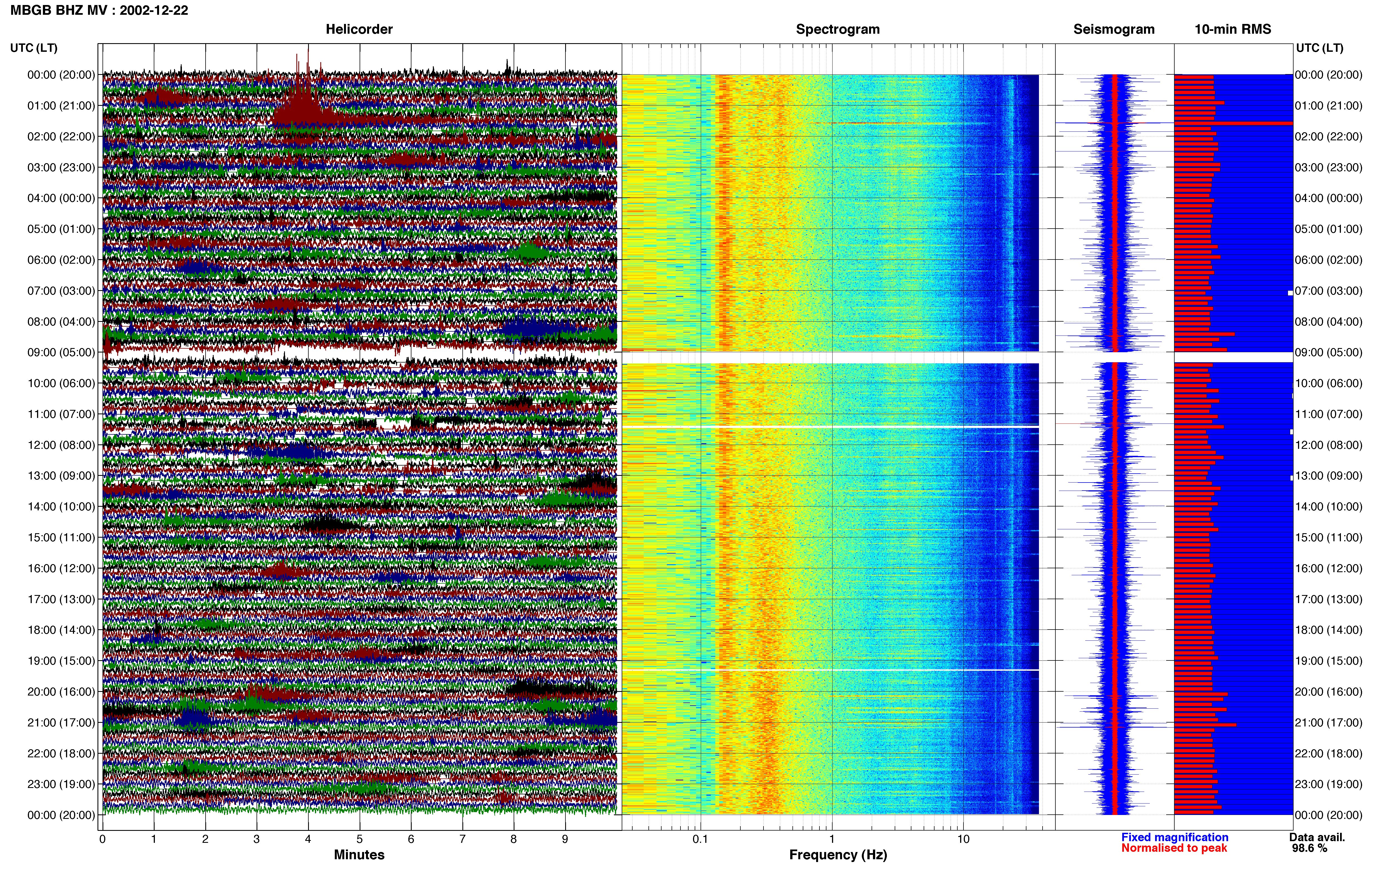This screenshot has width=1398, height=874.
Task: Click the left 03:00 (23:00) time label
Action: pyautogui.click(x=61, y=168)
